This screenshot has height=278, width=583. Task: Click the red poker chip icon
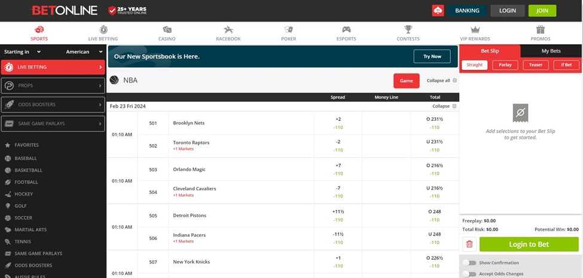pos(438,11)
